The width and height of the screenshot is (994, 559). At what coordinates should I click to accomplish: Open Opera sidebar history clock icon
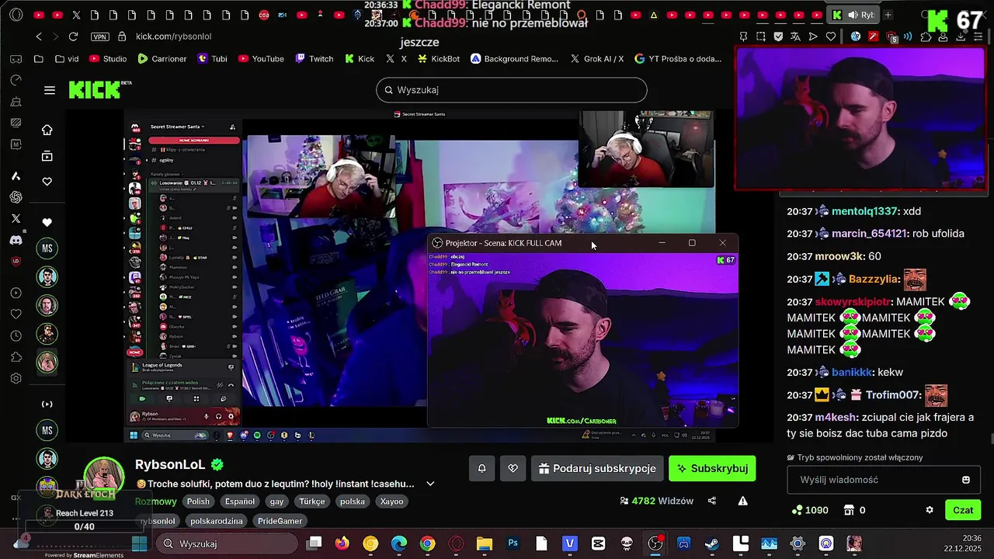point(16,335)
